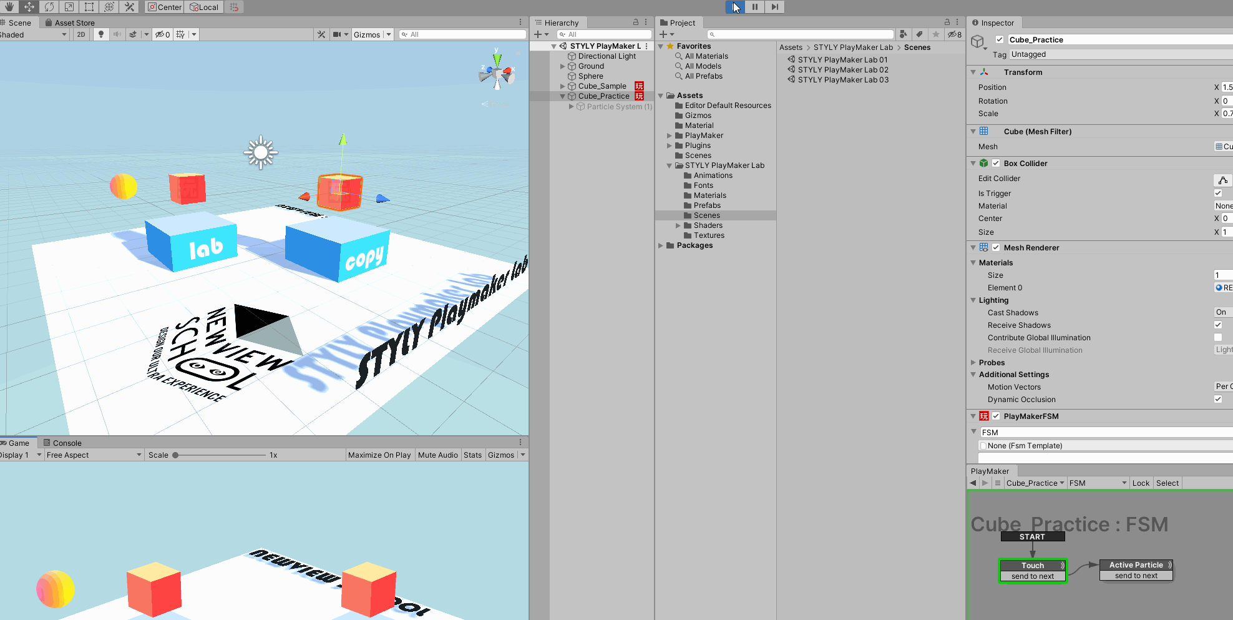
Task: Click Maximize On Play button
Action: 379,455
